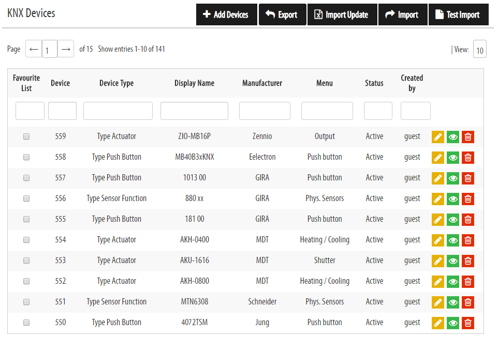View device 557 using the green eye icon
Screen dimensions: 498x337
(x=453, y=178)
